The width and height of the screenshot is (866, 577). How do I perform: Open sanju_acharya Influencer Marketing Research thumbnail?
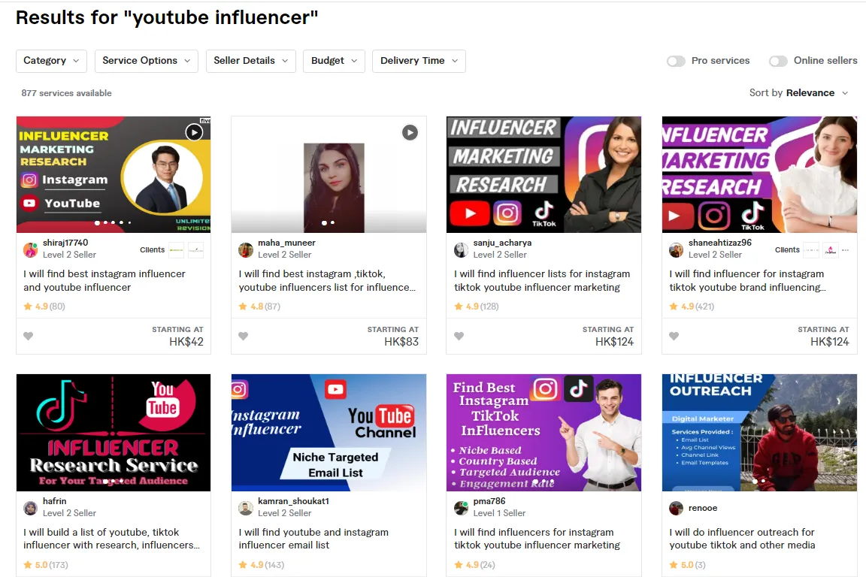(x=544, y=174)
